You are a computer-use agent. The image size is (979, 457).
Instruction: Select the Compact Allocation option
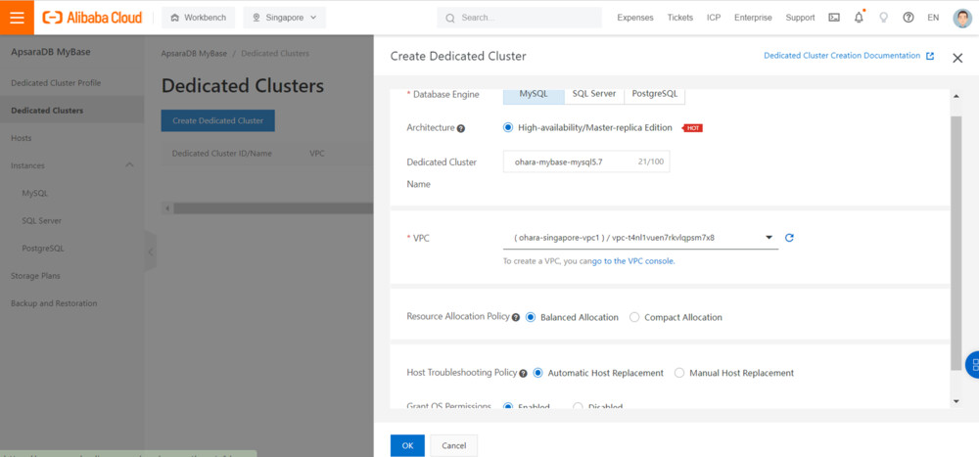634,317
